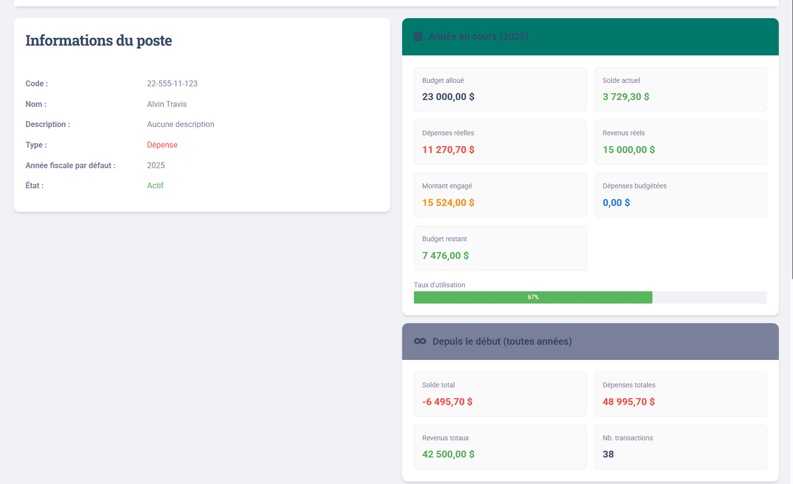Viewport: 793px width, 484px height.
Task: Select the Solde actuel card
Action: coord(680,89)
